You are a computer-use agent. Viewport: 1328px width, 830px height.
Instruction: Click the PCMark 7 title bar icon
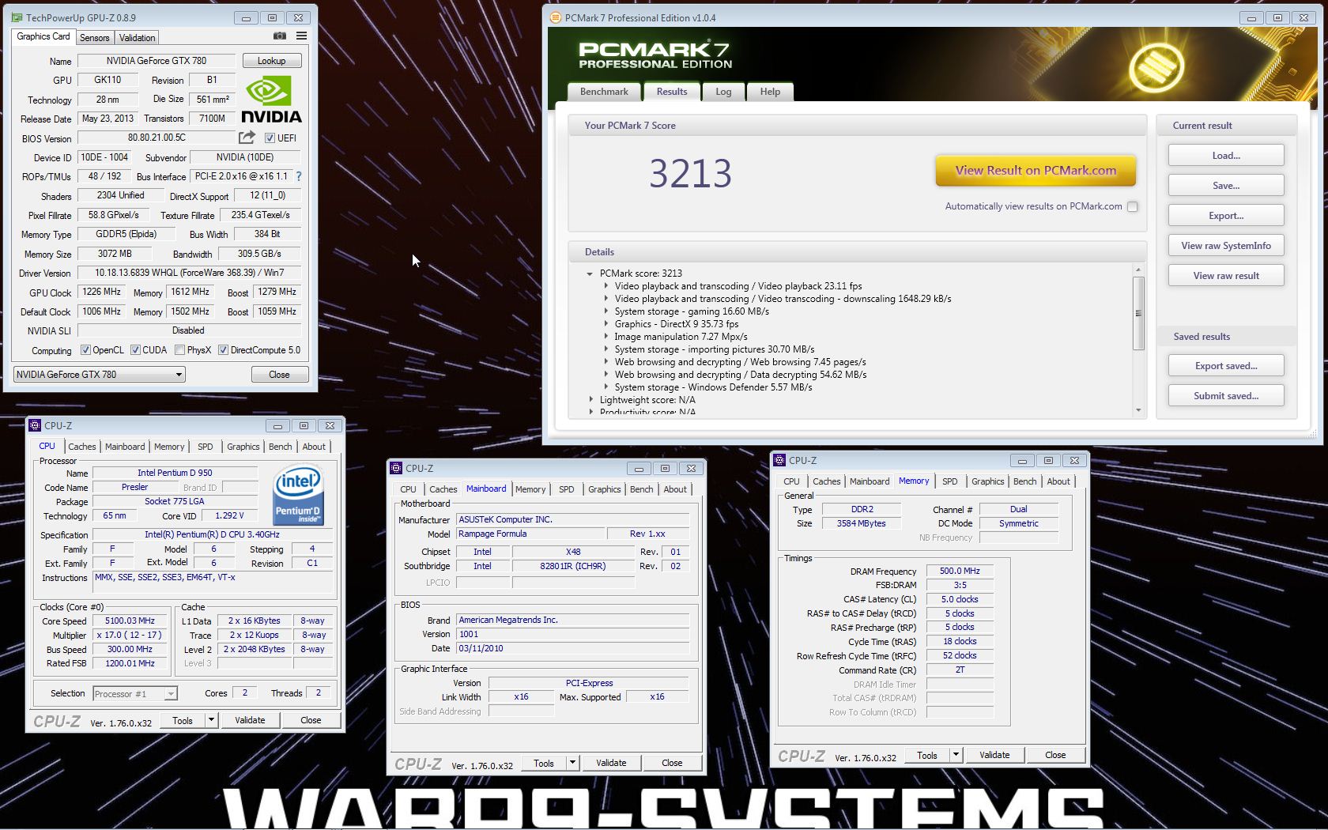click(x=555, y=17)
